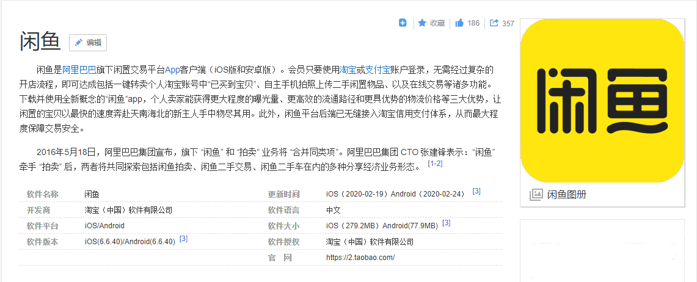Click the star favorite (收藏) icon

[422, 23]
